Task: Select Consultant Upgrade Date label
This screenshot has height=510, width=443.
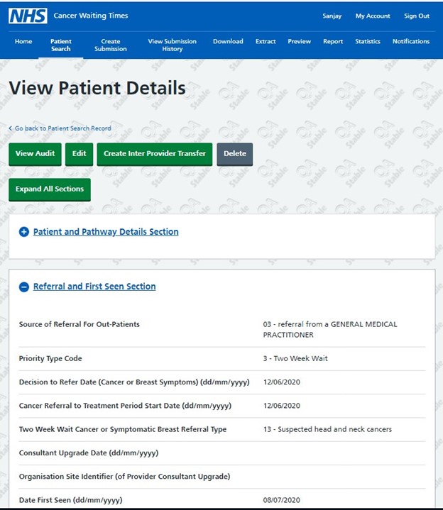Action: coord(89,453)
